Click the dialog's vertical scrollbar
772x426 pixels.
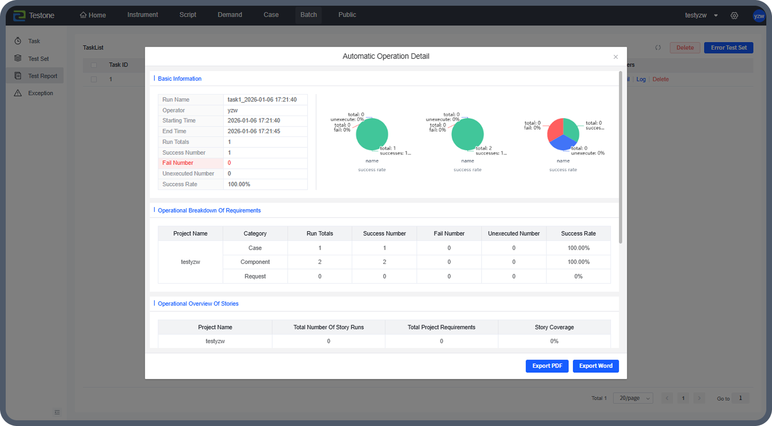[x=620, y=157]
